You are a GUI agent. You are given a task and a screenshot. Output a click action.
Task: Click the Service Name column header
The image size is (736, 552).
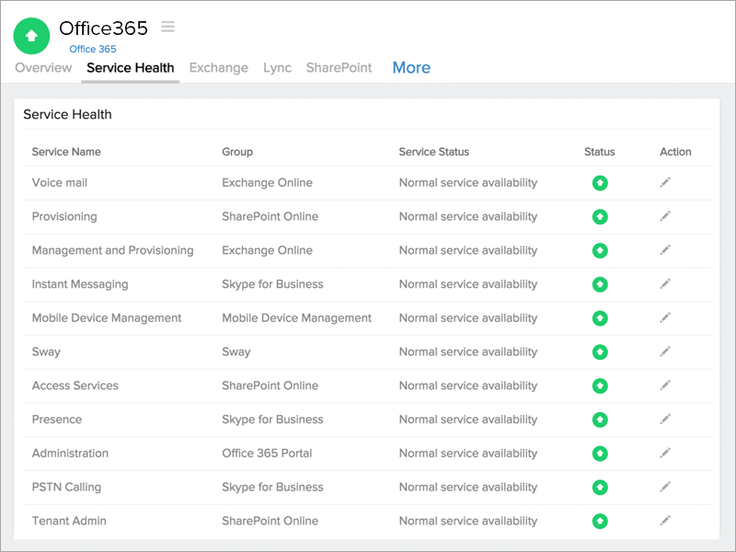point(66,152)
